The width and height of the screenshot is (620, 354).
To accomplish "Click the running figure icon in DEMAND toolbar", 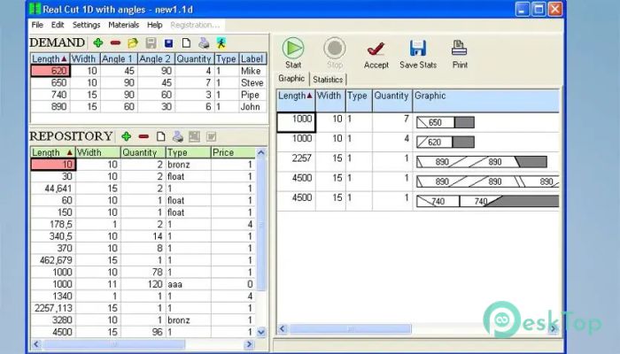I will [x=221, y=42].
